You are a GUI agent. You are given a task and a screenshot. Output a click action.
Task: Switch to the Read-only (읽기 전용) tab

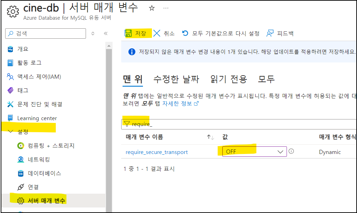coord(229,79)
